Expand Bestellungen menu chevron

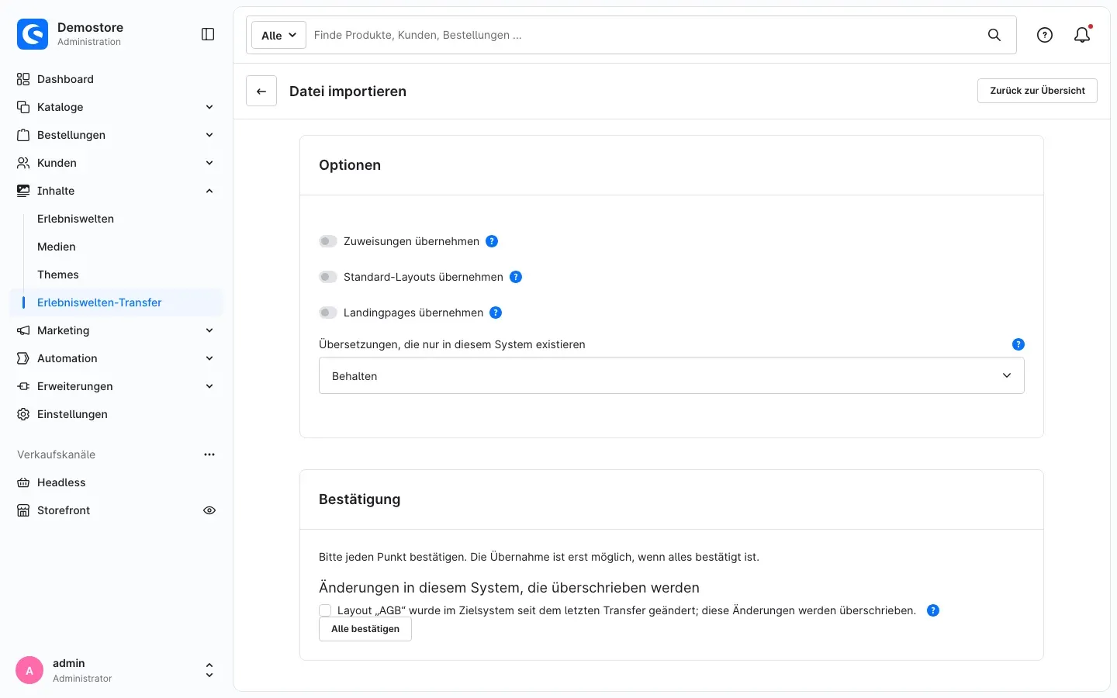(209, 135)
